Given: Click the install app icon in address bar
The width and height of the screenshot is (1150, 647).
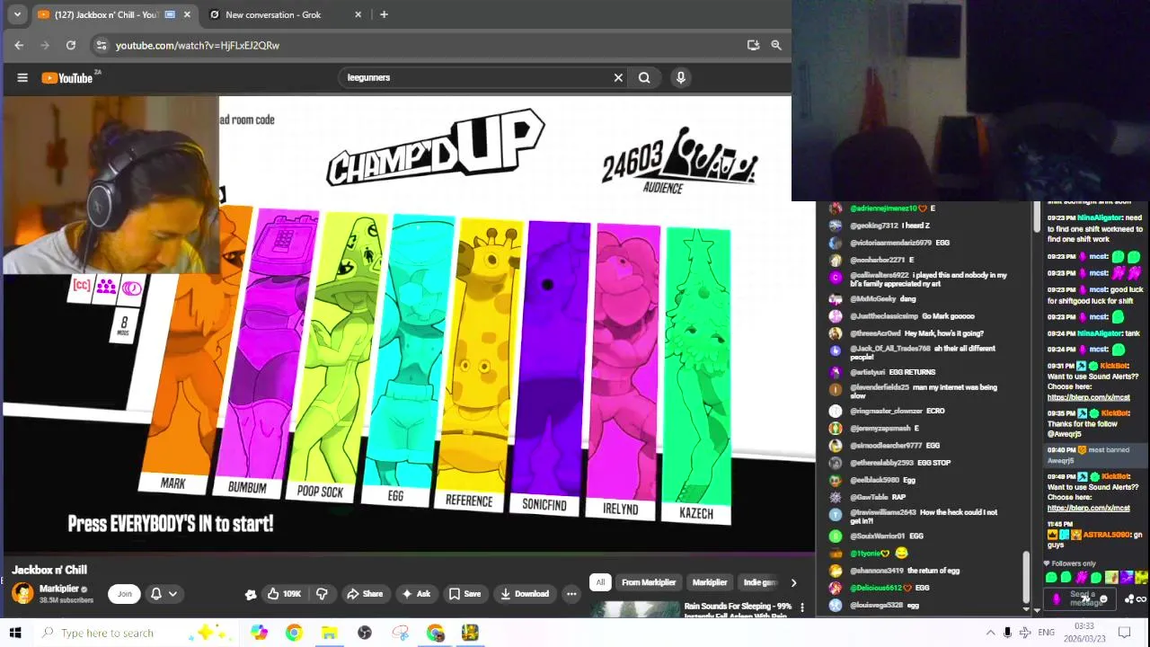Looking at the screenshot, I should click(753, 45).
